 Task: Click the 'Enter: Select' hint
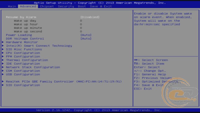[x=147, y=67]
